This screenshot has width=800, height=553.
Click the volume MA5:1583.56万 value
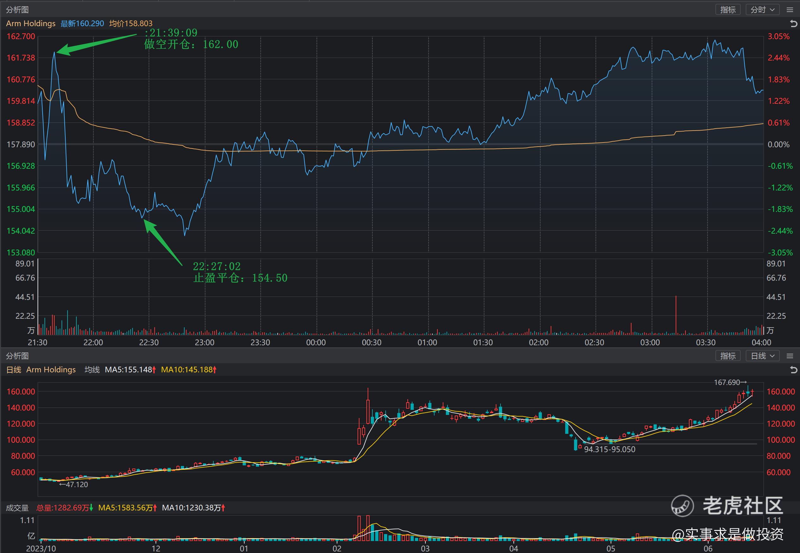click(x=127, y=508)
